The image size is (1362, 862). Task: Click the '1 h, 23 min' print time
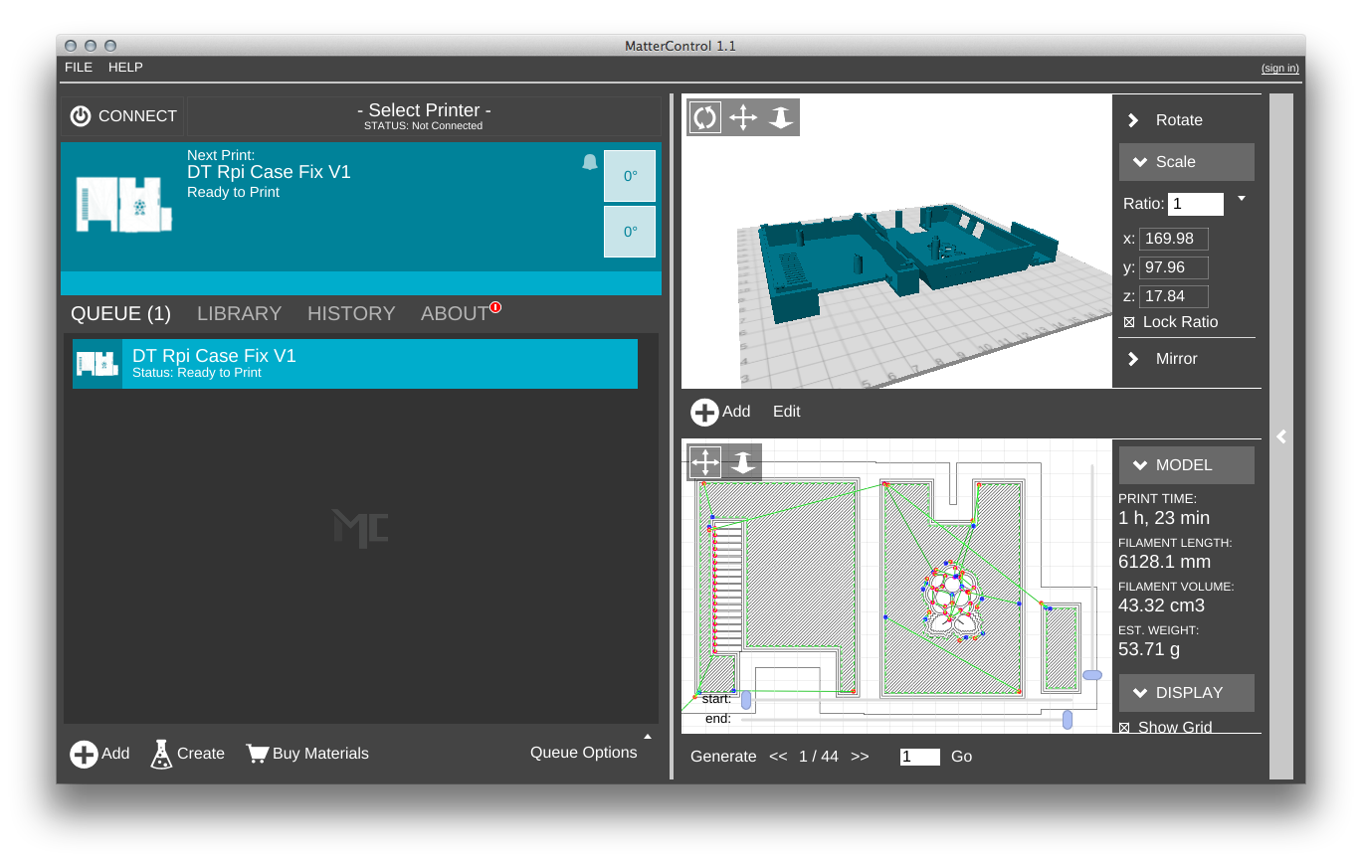click(x=1164, y=518)
